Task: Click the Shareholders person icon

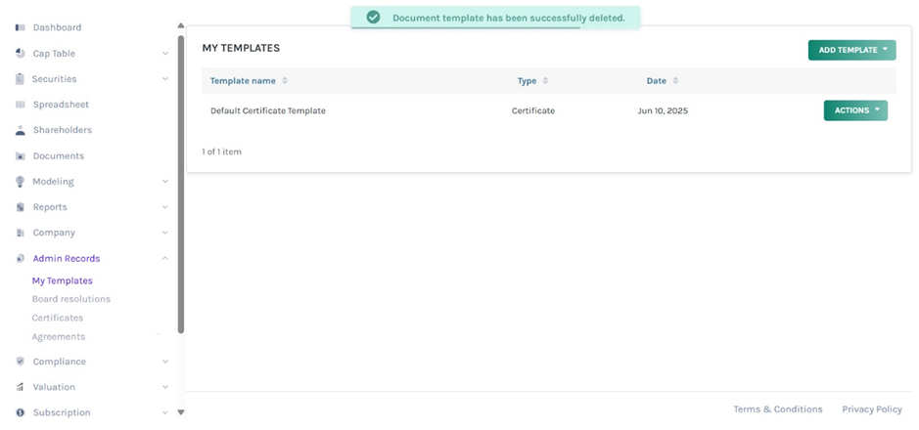Action: [x=20, y=130]
